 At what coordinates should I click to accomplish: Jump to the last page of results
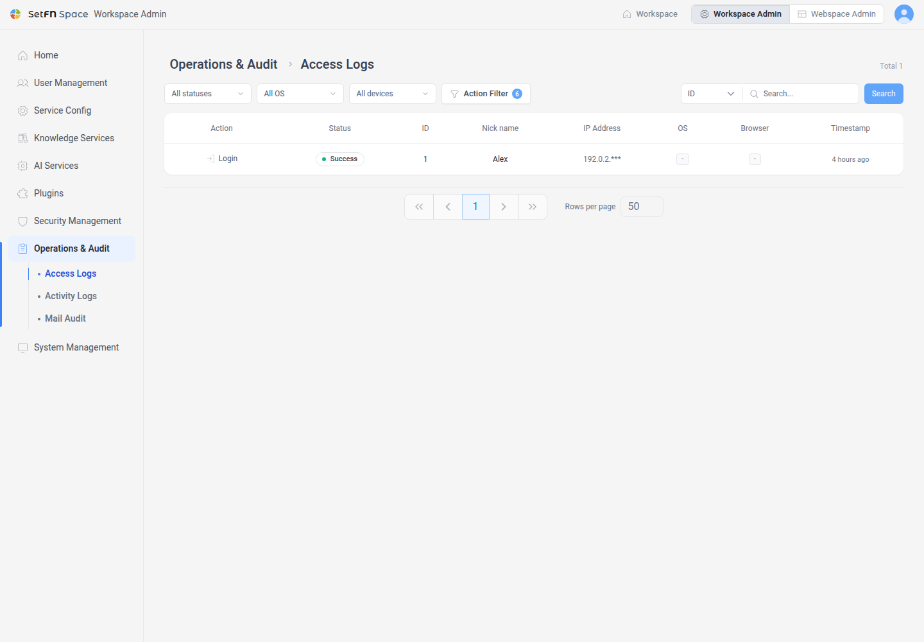(x=533, y=207)
